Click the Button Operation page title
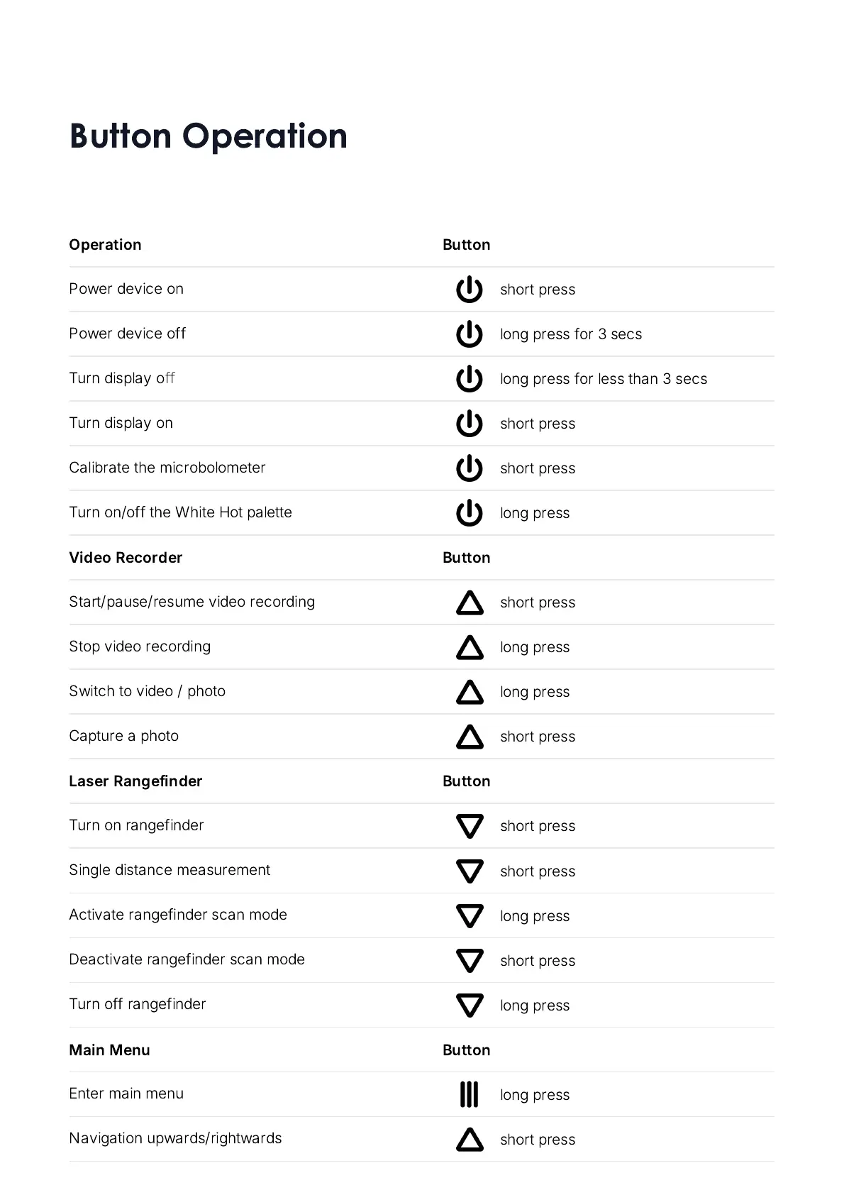Viewport: 844px width, 1195px height. (x=208, y=136)
